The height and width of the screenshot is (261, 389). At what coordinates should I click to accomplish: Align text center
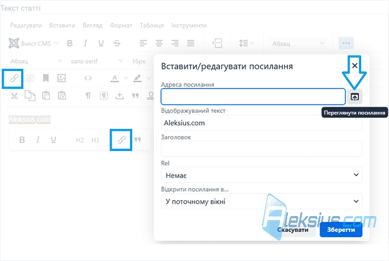159,43
